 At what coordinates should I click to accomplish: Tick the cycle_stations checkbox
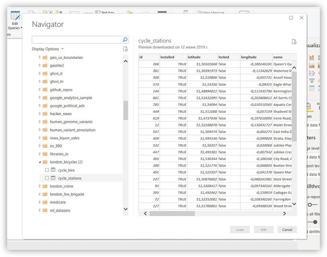pos(47,178)
